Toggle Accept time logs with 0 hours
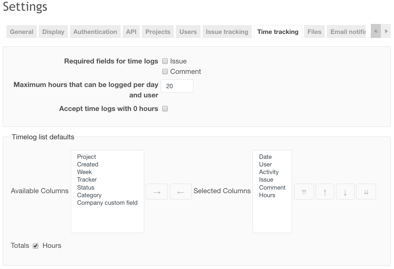394x269 pixels. click(x=165, y=109)
